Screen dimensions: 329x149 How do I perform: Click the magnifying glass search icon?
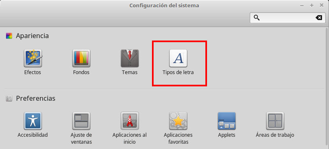click(x=257, y=18)
